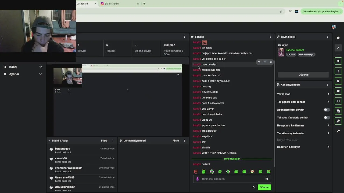Click the sohbetveyayın tag
The height and width of the screenshot is (193, 344).
[306, 54]
